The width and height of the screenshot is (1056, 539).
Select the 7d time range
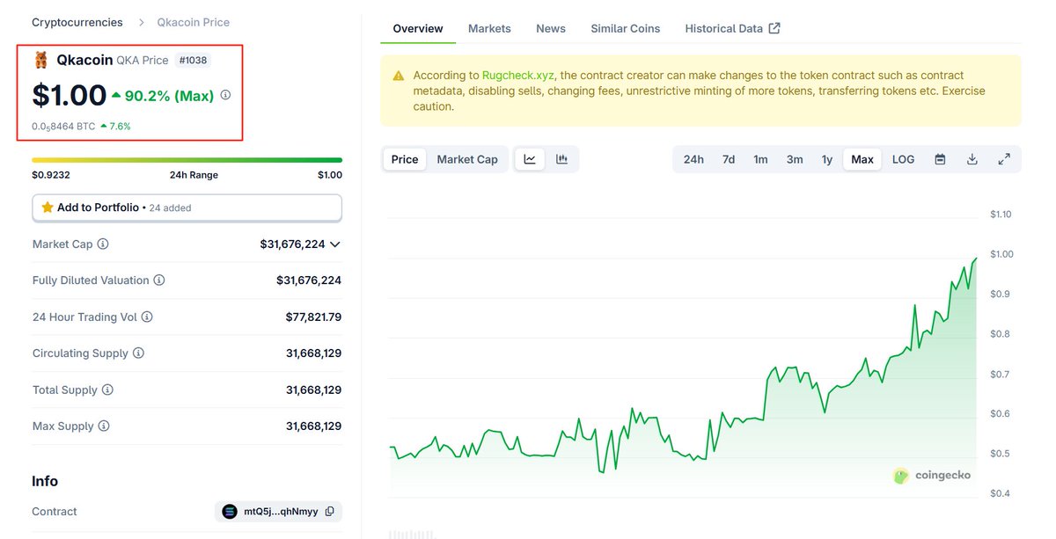tap(729, 159)
